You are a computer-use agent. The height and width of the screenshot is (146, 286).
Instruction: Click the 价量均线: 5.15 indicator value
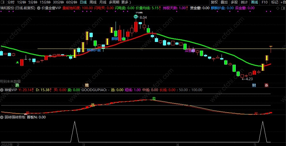tap(148, 8)
